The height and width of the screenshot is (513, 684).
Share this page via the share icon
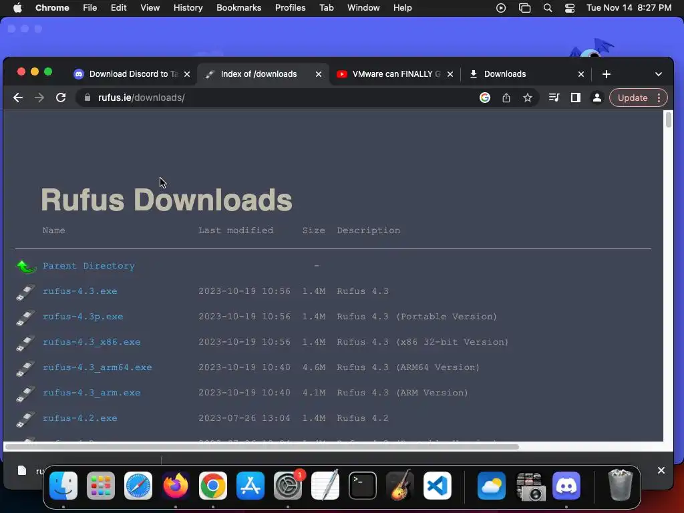(506, 98)
